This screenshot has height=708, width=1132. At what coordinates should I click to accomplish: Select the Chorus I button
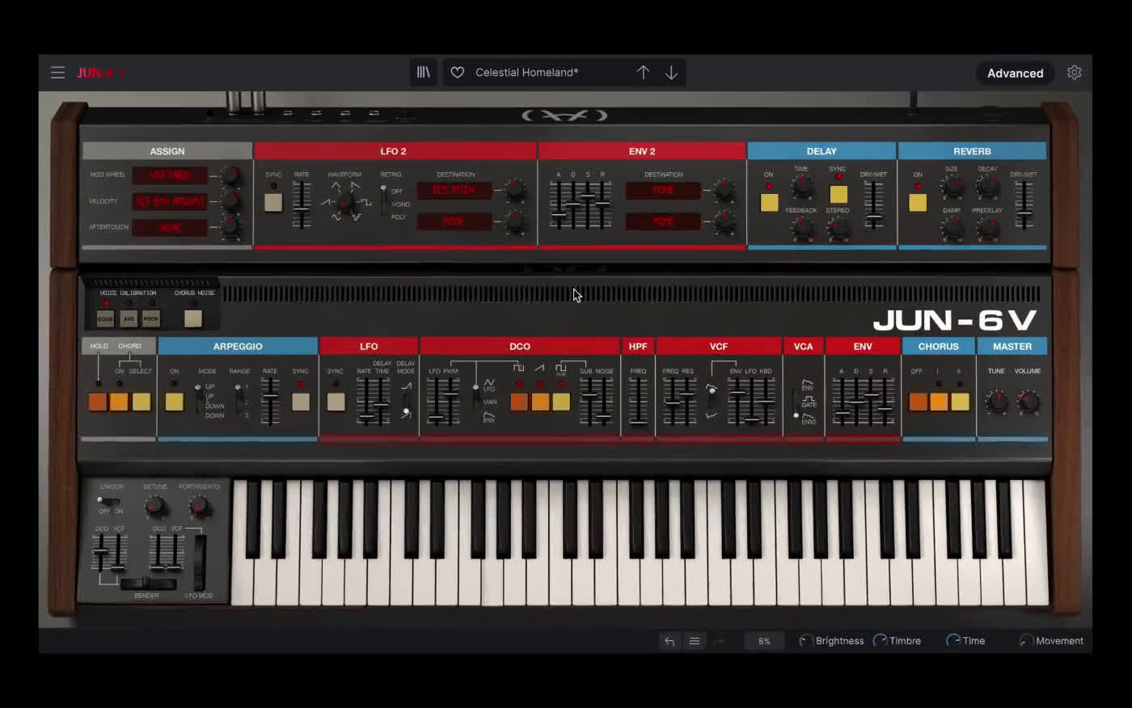click(x=939, y=402)
